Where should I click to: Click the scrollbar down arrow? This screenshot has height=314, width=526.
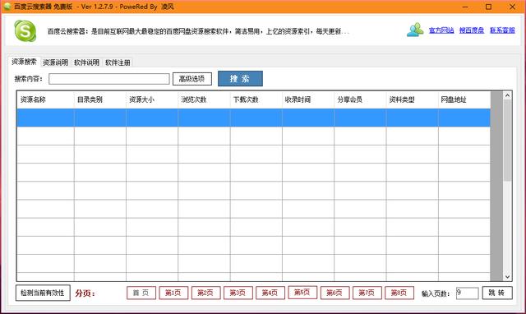click(507, 277)
